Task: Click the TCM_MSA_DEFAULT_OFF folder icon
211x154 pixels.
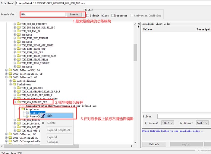Action: tap(19, 102)
